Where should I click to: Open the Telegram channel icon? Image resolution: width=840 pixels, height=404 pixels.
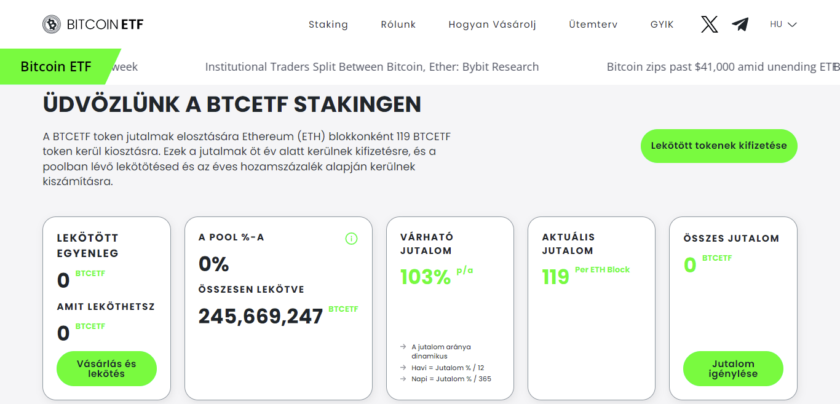tap(740, 25)
